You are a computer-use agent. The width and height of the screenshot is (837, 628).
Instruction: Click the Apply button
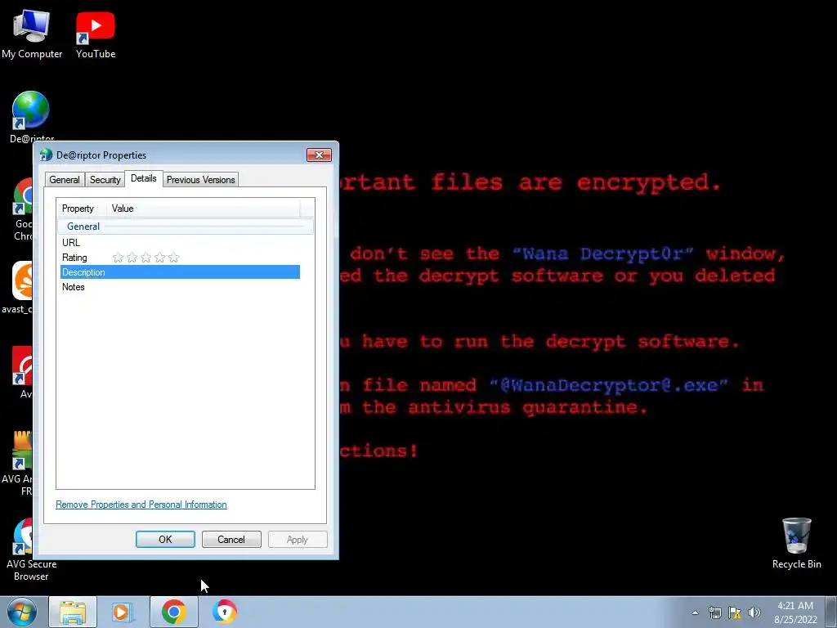pos(298,540)
